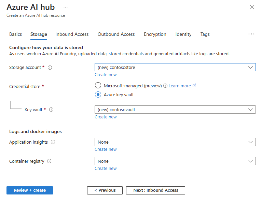The image size is (262, 203).
Task: Click the Application insights info icon
Action: [x=53, y=142]
